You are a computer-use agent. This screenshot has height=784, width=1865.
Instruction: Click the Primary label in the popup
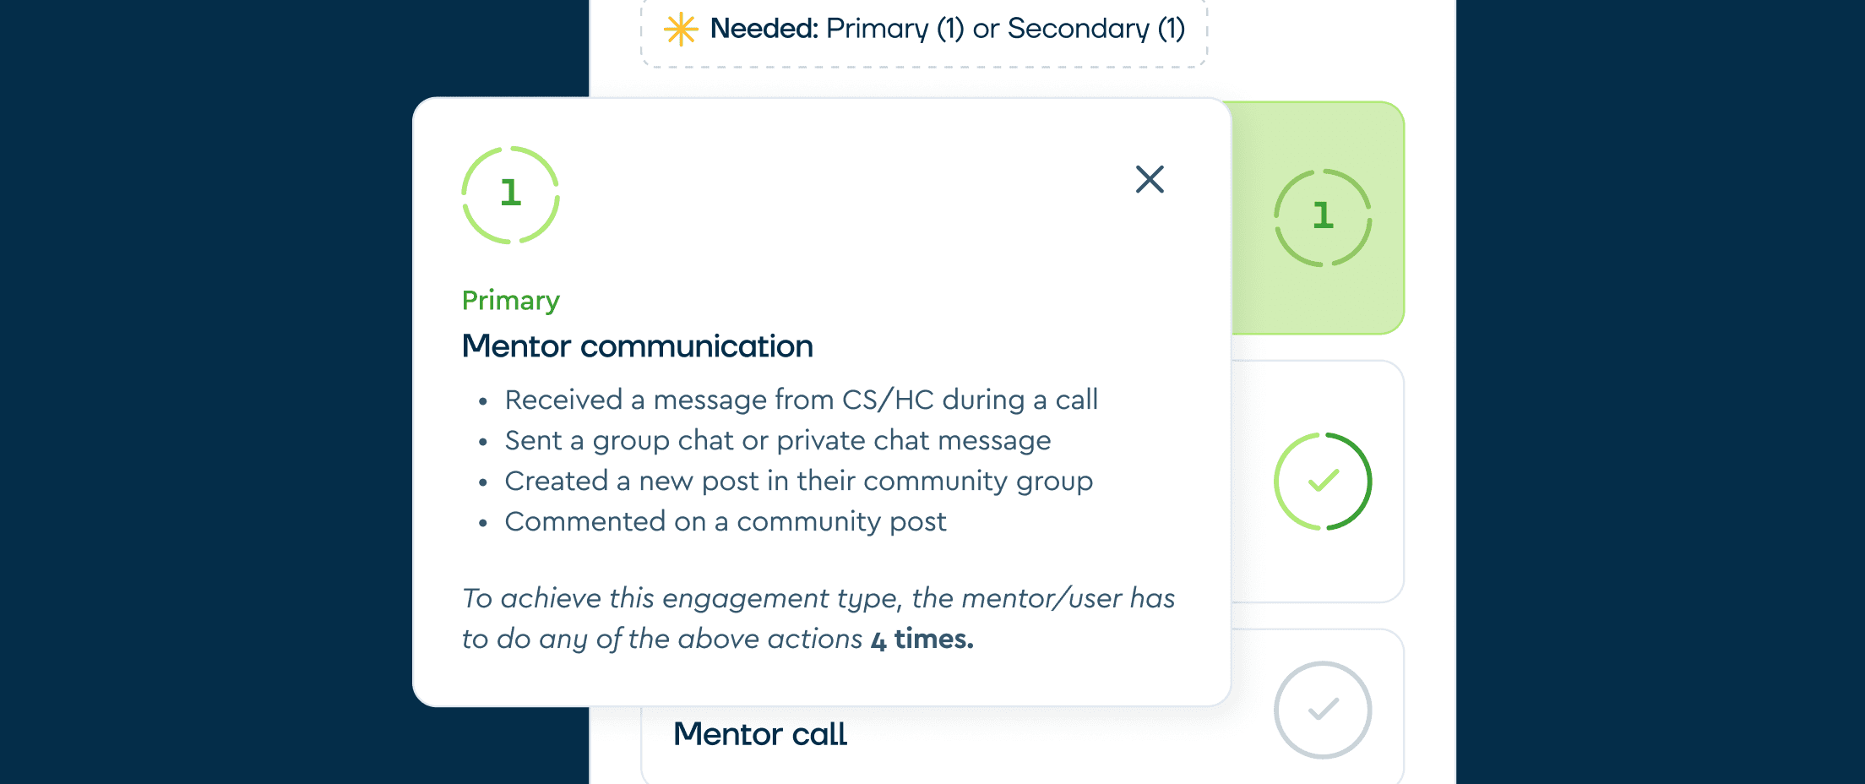[x=510, y=301]
